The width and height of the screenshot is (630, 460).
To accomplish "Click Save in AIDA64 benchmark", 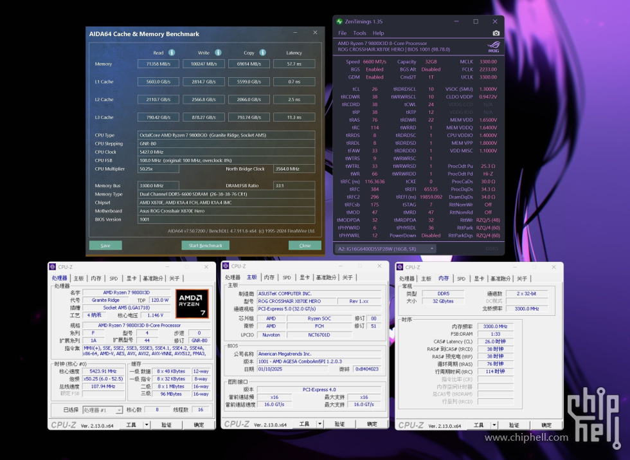I will [105, 245].
